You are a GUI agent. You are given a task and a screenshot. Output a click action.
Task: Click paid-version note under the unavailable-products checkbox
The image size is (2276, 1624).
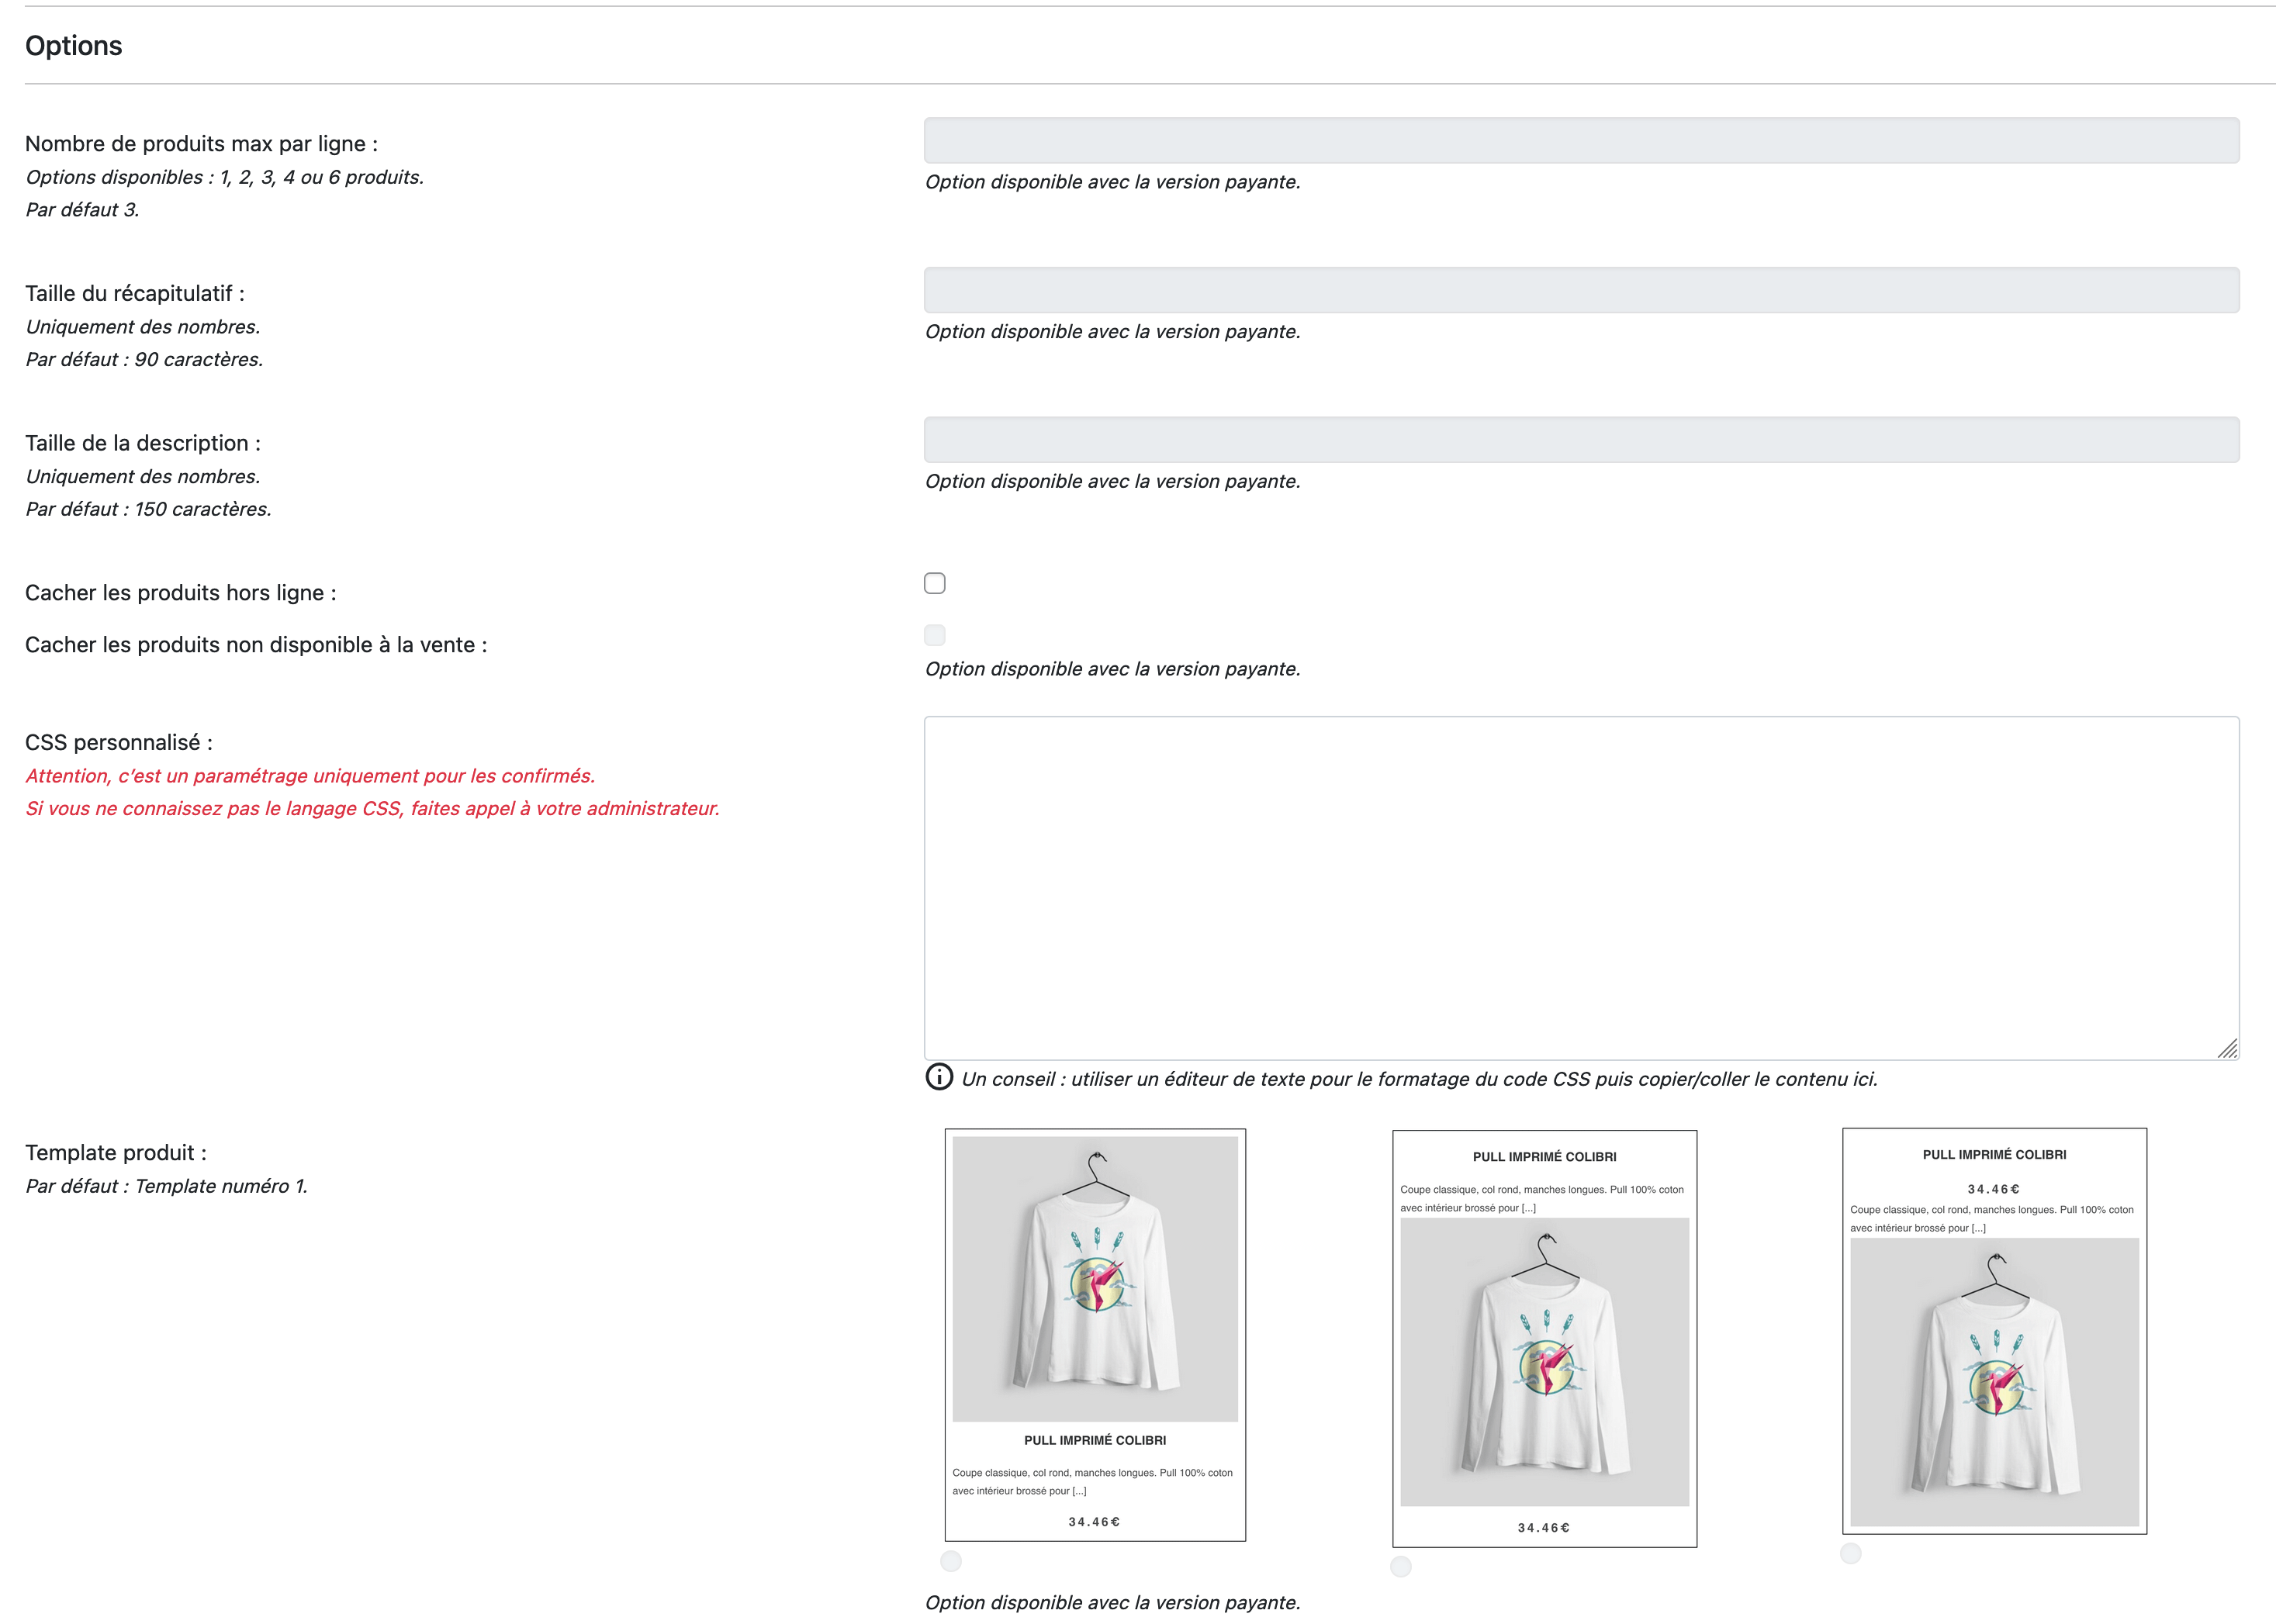[1112, 669]
